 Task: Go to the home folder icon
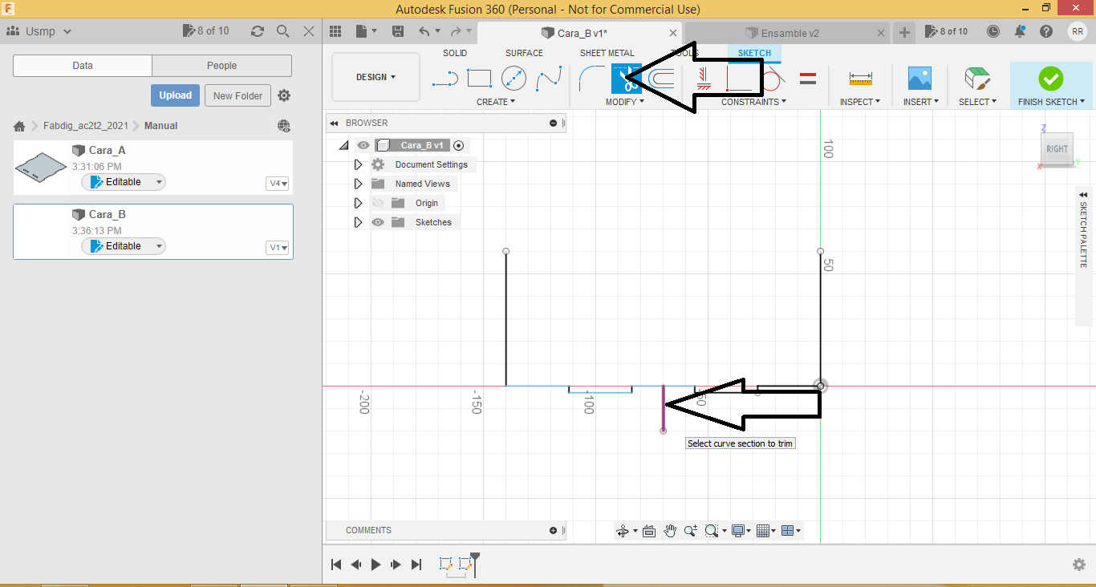pyautogui.click(x=19, y=126)
